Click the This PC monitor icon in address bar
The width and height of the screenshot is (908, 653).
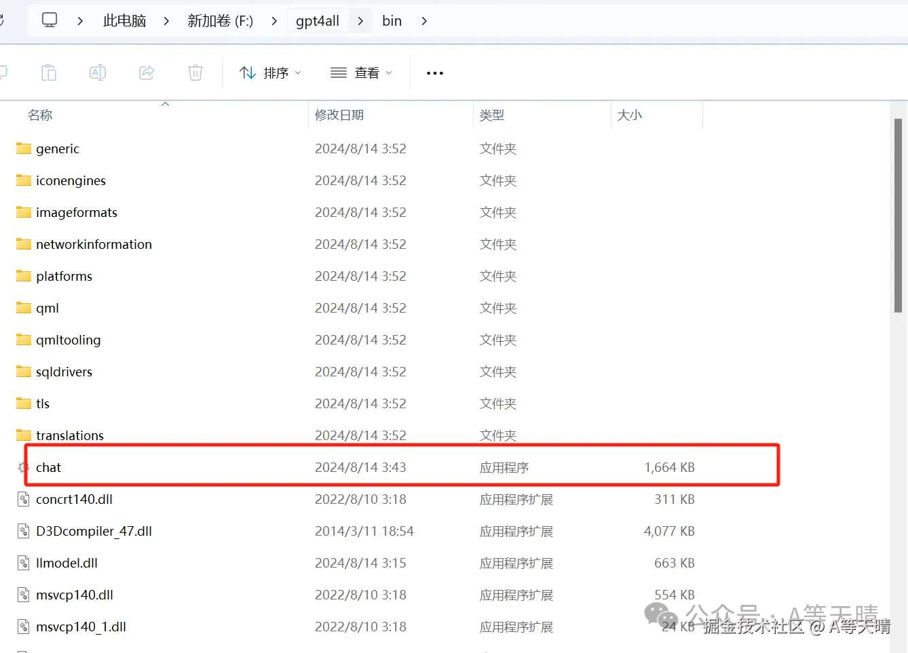click(x=50, y=20)
